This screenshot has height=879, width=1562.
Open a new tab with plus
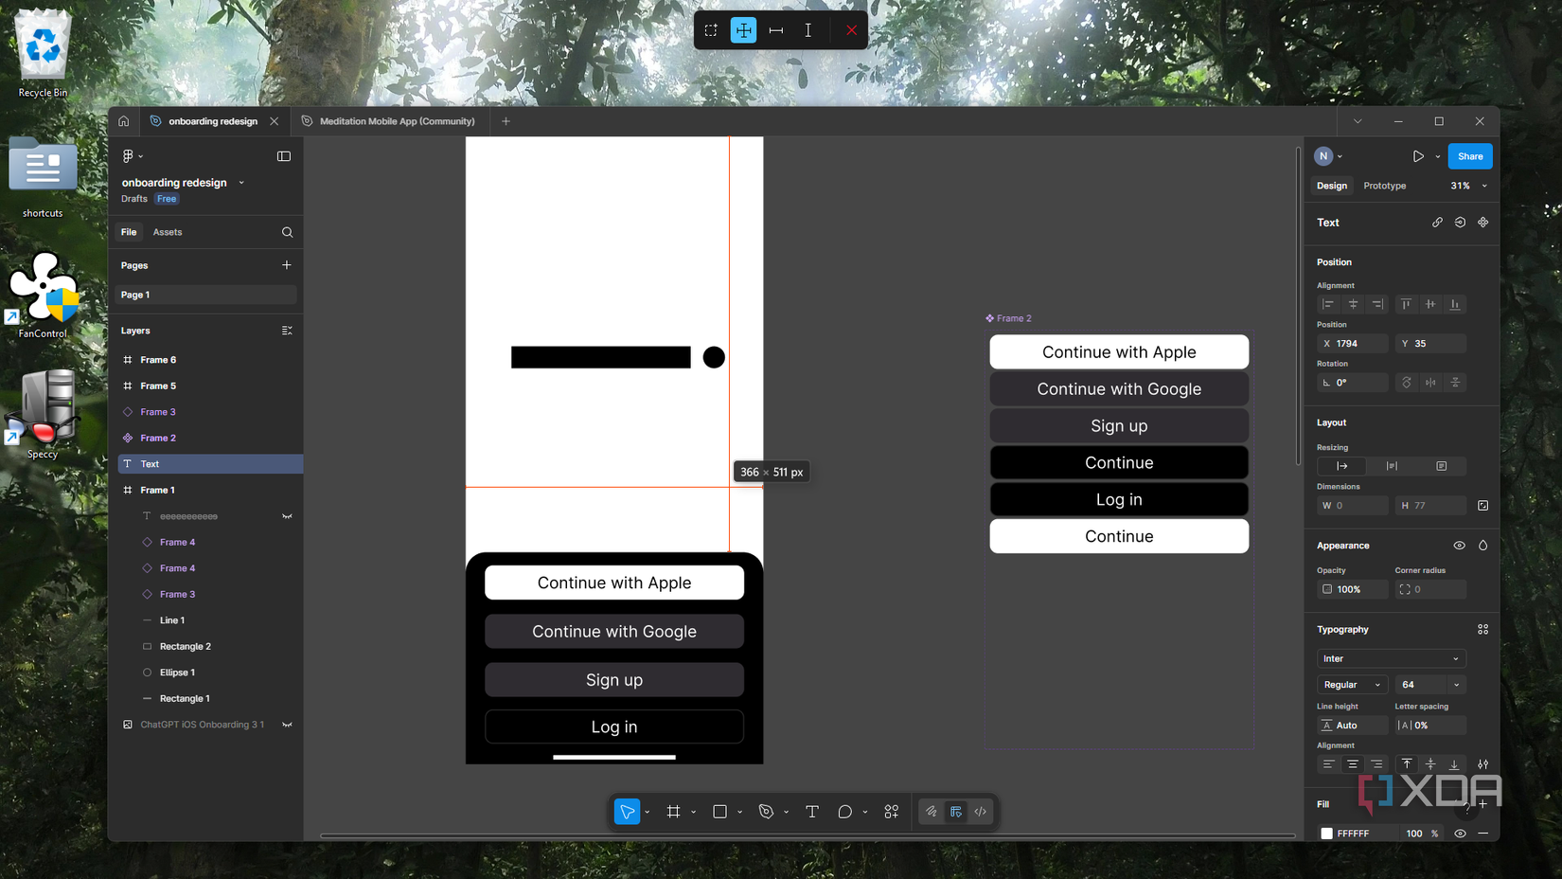(506, 121)
